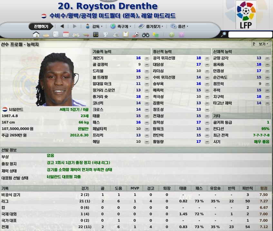Click the Netherlands flag beside 네덜란드
Viewport: 273px width, 231px height.
pos(5,109)
